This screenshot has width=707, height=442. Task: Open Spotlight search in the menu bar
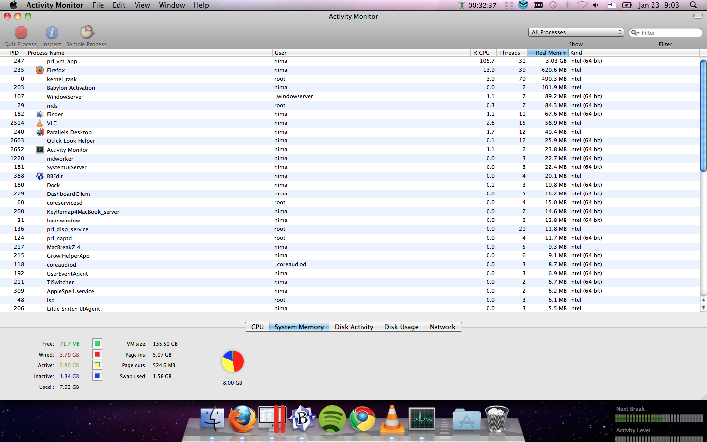693,5
